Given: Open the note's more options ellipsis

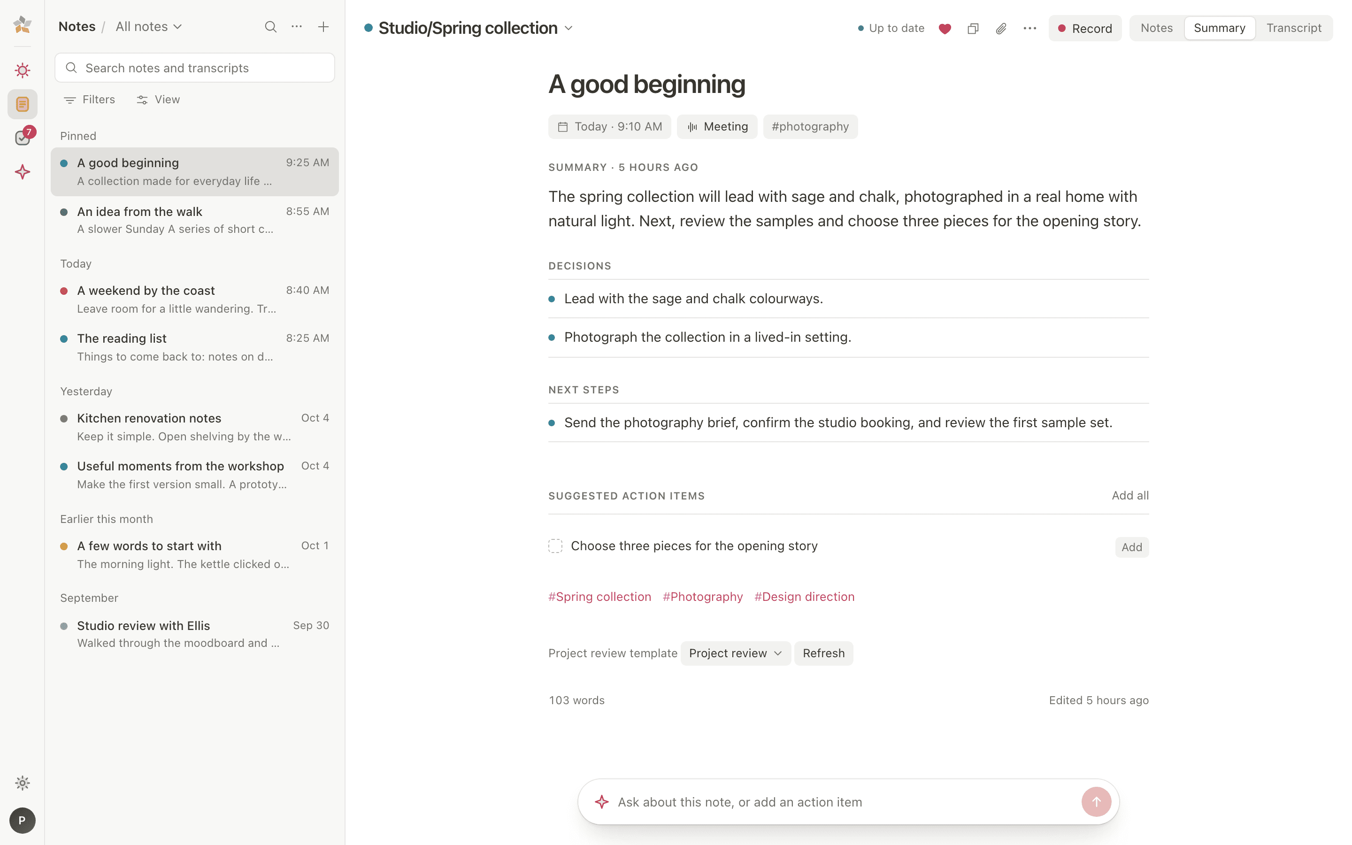Looking at the screenshot, I should pos(1029,29).
